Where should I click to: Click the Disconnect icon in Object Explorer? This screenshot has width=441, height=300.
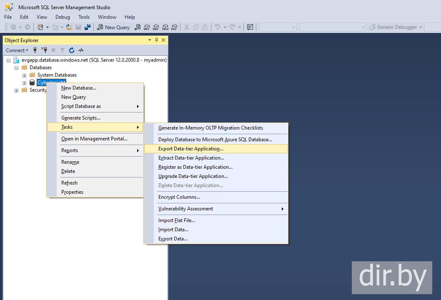pos(44,50)
